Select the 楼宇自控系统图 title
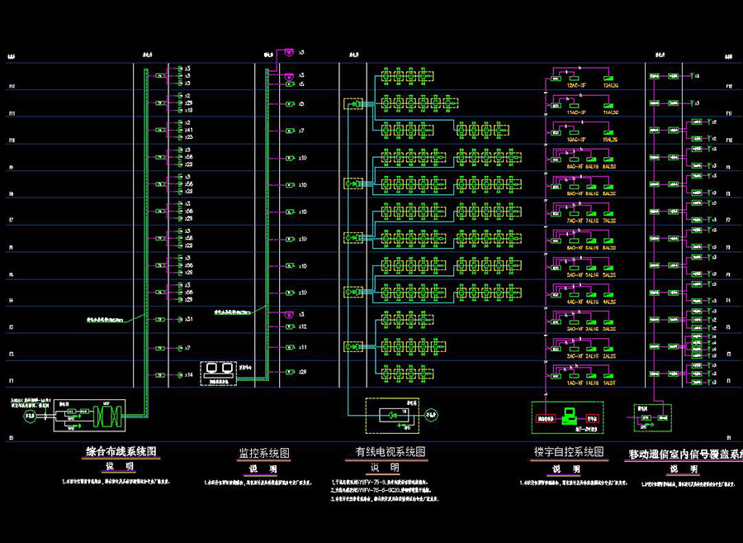The height and width of the screenshot is (543, 743). 569,453
